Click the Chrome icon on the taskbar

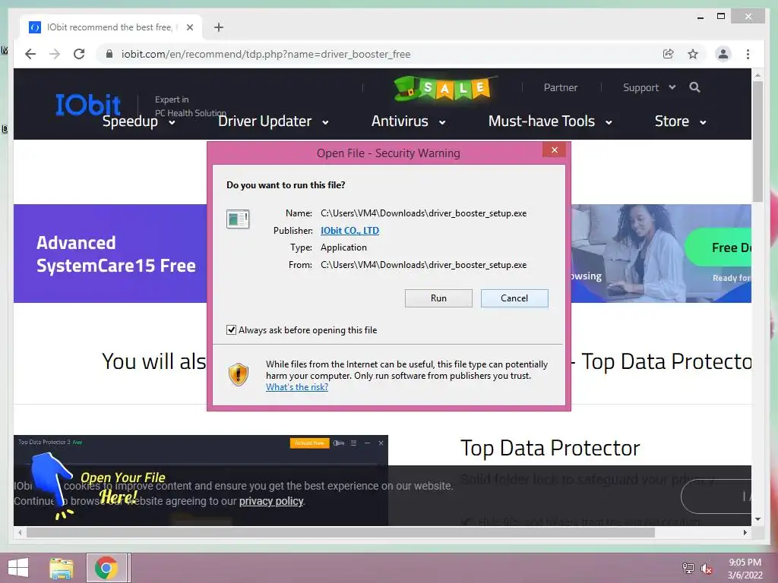[106, 568]
